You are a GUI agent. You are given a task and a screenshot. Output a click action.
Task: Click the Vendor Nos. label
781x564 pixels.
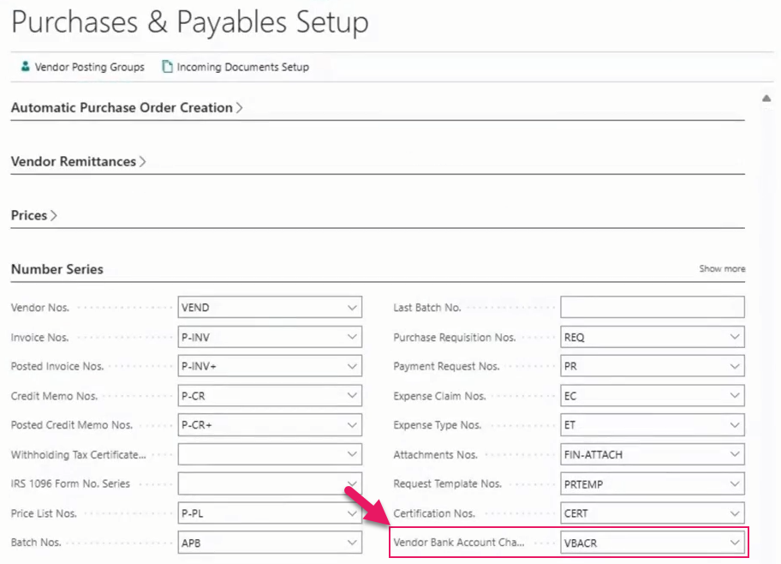click(40, 308)
